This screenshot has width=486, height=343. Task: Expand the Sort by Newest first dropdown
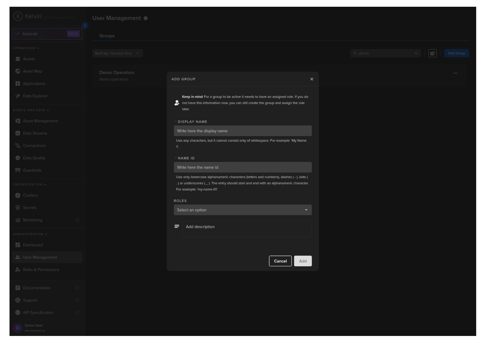pos(117,53)
